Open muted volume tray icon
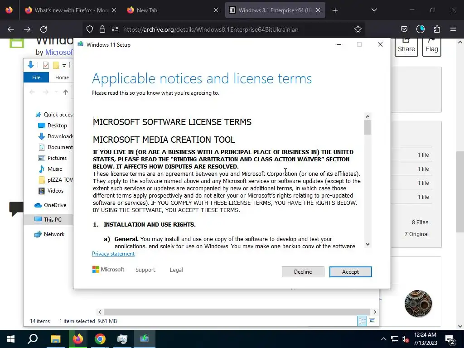Viewport: 464px width, 348px height. click(x=406, y=339)
